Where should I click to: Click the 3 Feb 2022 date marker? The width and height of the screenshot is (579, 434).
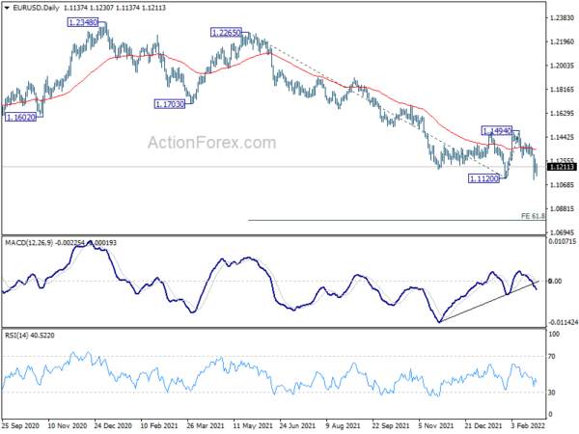[529, 425]
